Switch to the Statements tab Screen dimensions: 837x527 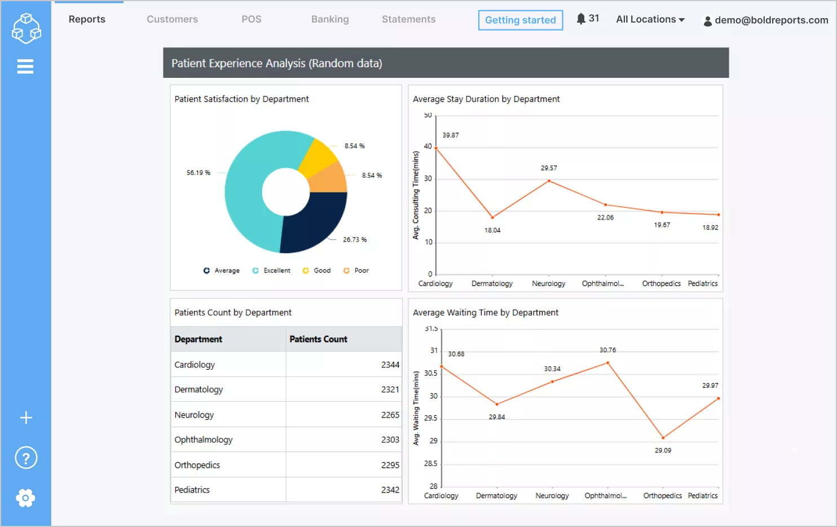408,19
